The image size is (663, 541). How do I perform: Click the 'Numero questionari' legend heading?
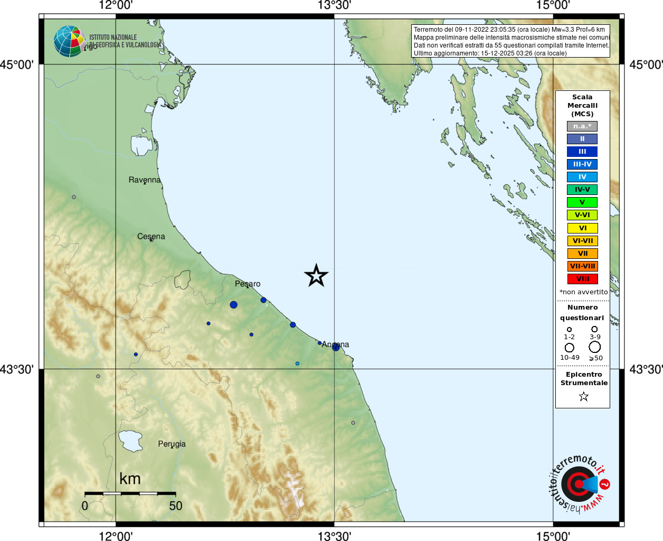point(582,313)
